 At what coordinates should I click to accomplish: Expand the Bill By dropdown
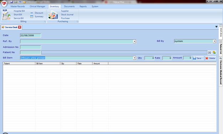coord(214,41)
